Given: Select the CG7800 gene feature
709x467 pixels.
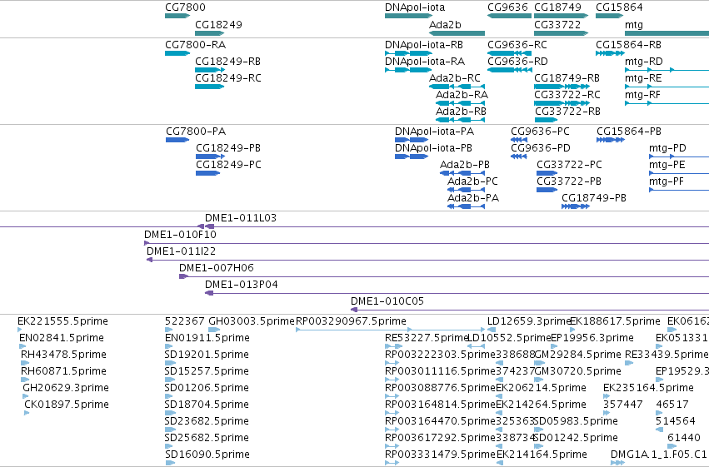Looking at the screenshot, I should [177, 16].
